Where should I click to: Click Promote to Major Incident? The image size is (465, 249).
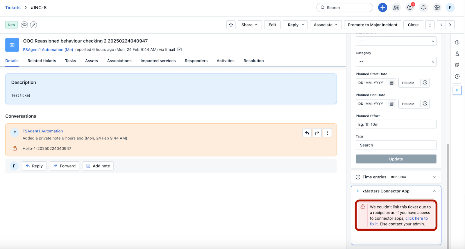pos(373,25)
